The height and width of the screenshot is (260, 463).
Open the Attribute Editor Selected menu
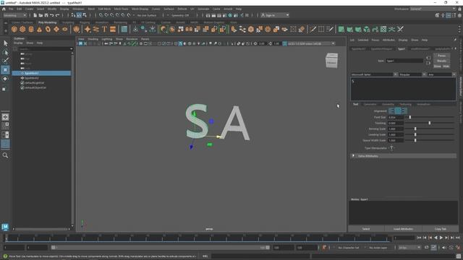click(x=363, y=40)
